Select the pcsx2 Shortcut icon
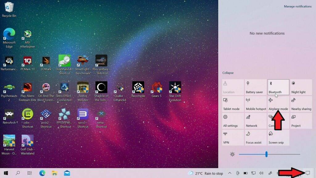This screenshot has width=316, height=178. tap(46, 118)
